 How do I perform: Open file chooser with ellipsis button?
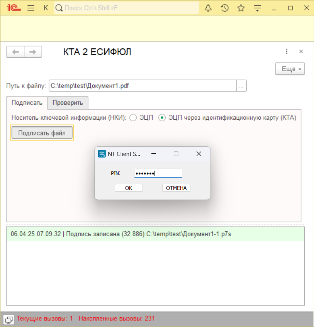coord(241,86)
